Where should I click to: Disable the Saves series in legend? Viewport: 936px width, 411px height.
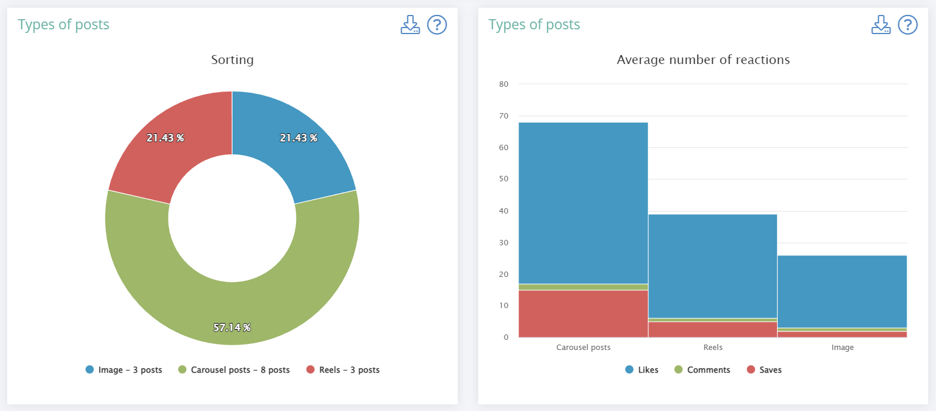pos(764,370)
